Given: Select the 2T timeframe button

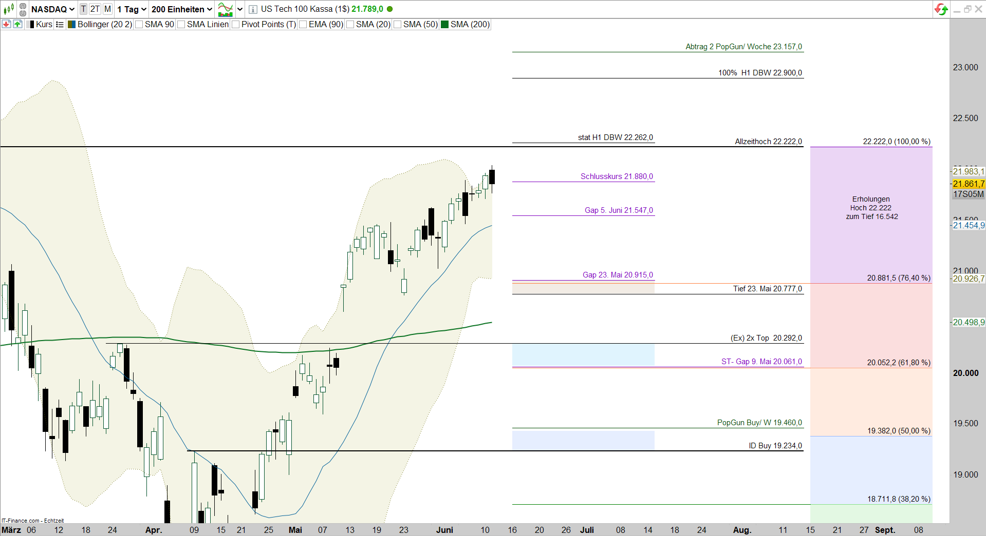Looking at the screenshot, I should point(95,9).
